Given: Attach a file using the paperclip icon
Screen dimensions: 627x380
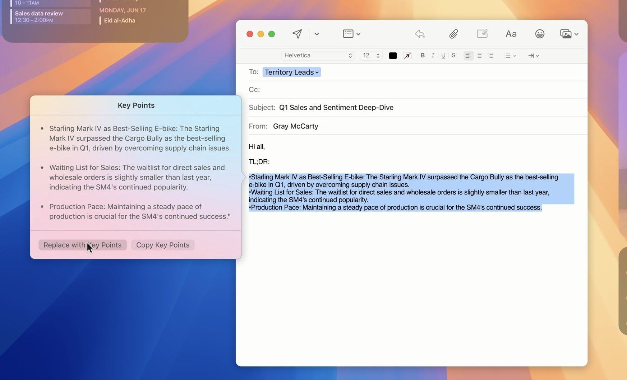Looking at the screenshot, I should click(453, 34).
